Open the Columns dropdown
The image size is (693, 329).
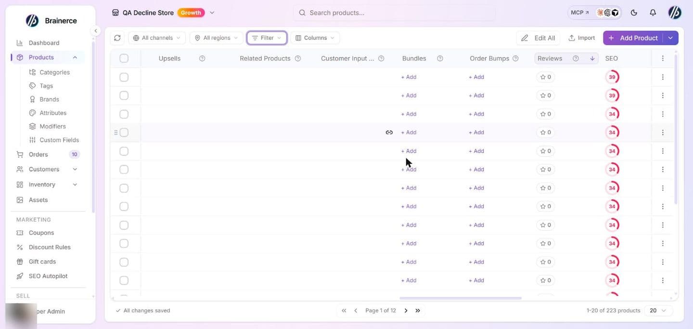(x=315, y=38)
